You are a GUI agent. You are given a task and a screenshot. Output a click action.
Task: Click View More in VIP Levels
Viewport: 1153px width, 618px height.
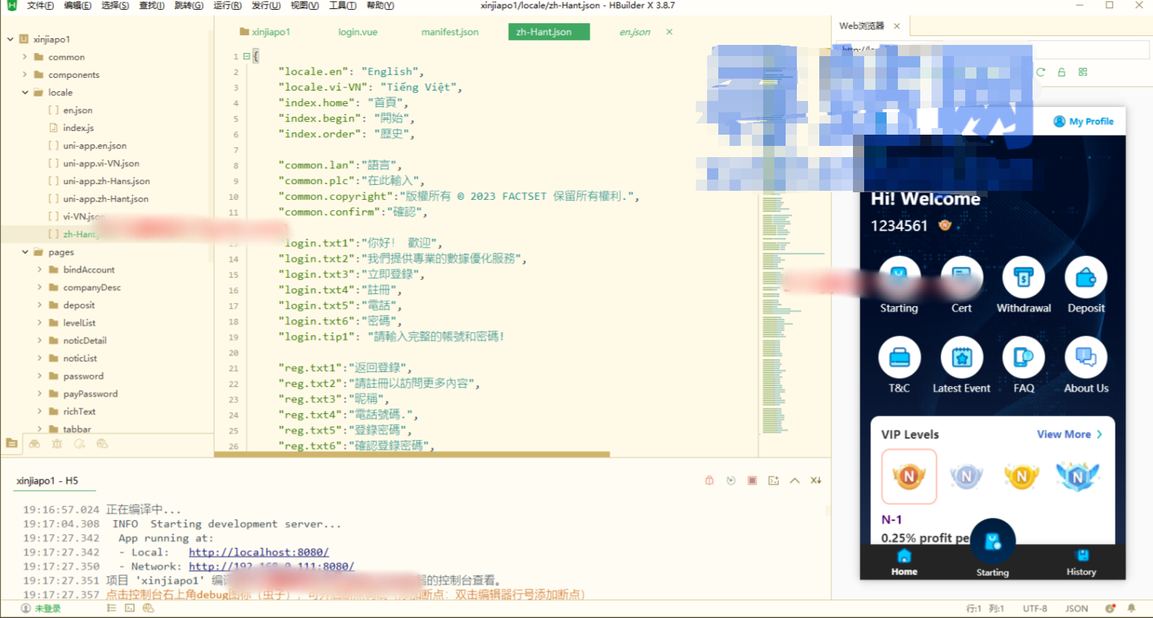pyautogui.click(x=1069, y=434)
